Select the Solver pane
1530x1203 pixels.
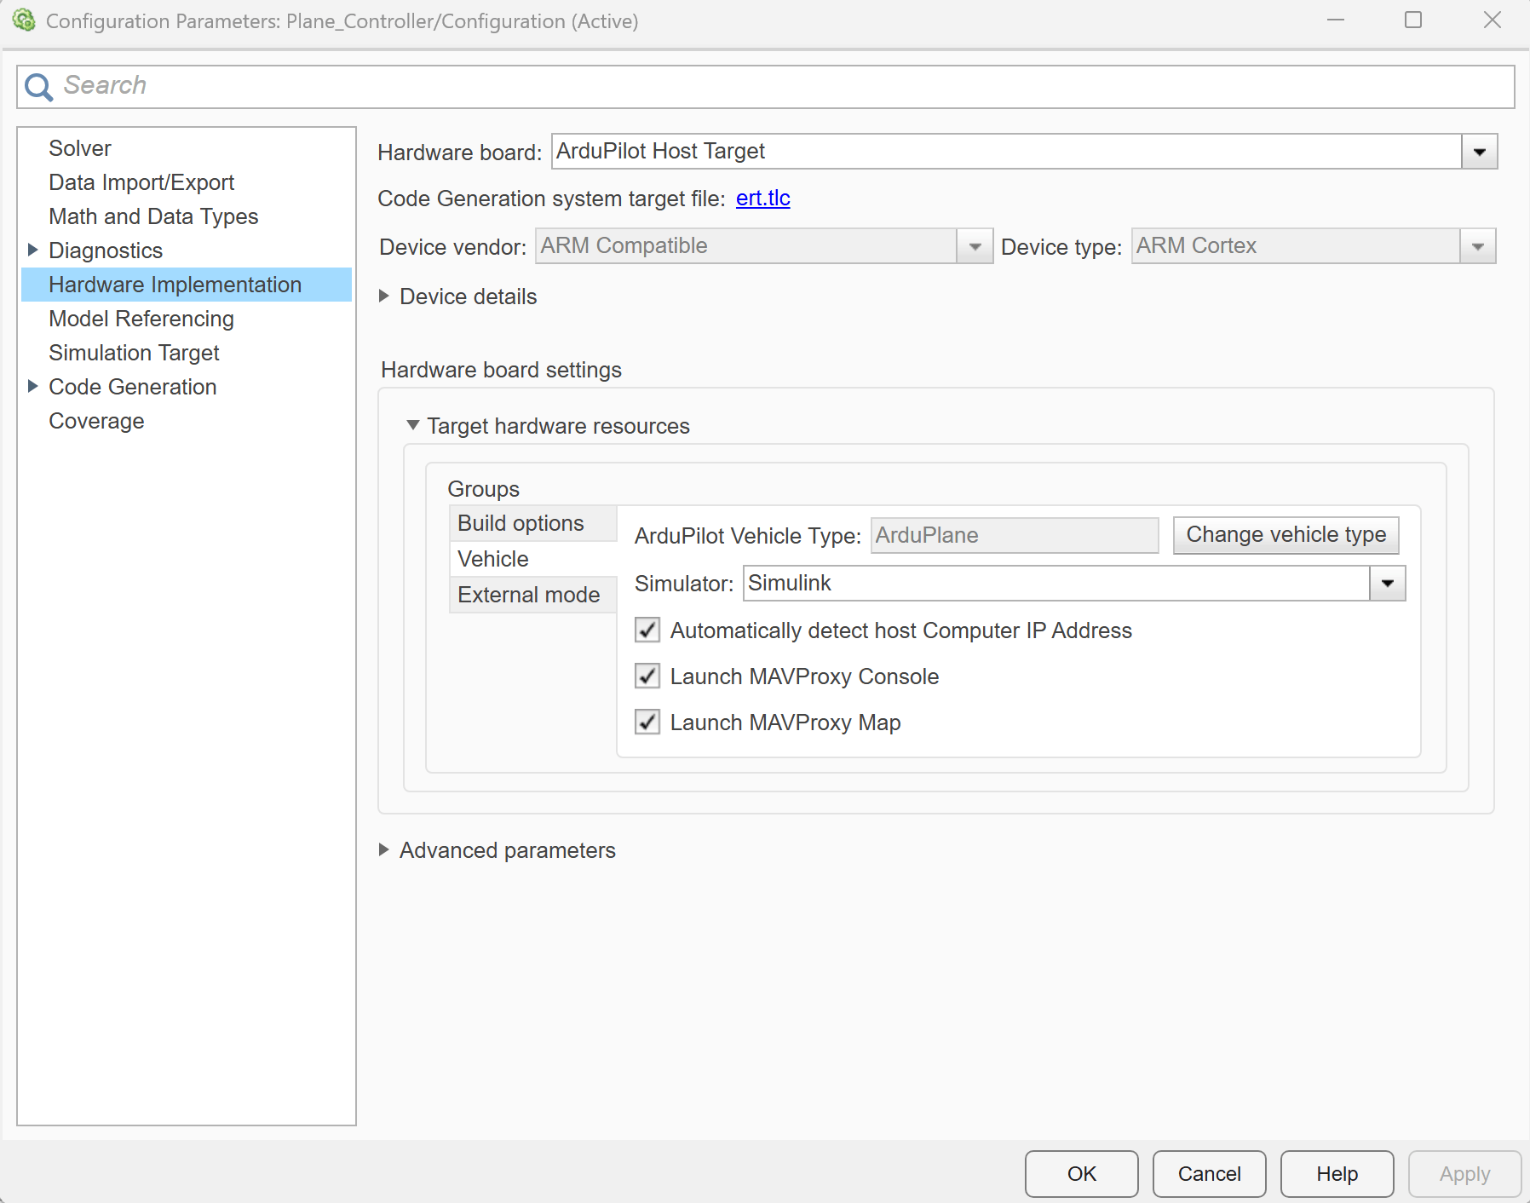80,148
